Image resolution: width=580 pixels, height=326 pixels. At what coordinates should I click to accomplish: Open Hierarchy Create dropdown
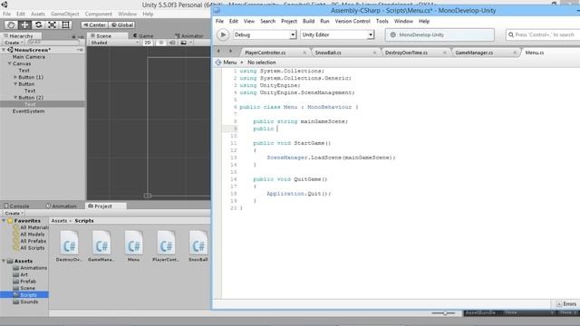coord(14,43)
